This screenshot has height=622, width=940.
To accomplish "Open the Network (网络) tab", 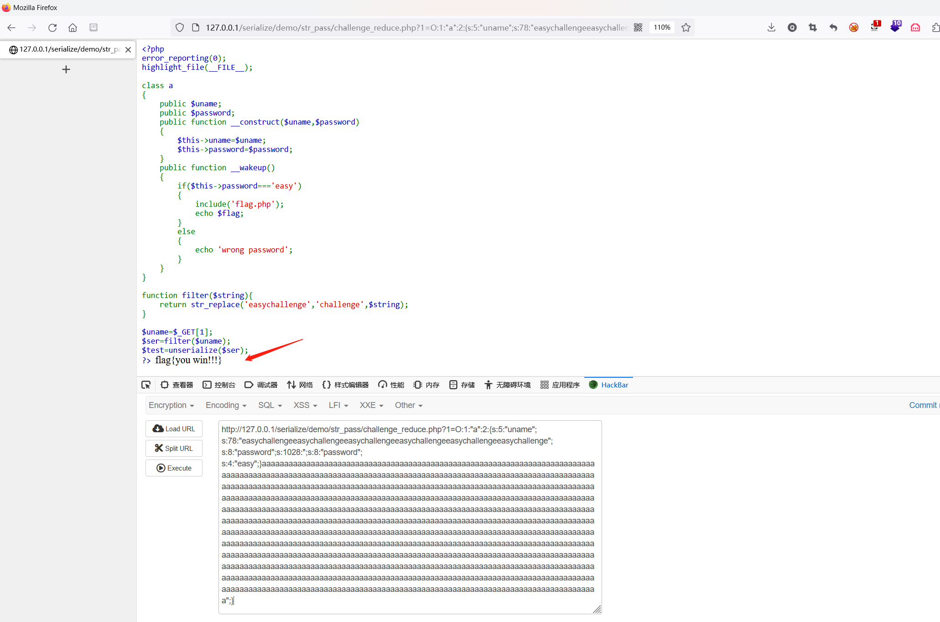I will point(300,385).
